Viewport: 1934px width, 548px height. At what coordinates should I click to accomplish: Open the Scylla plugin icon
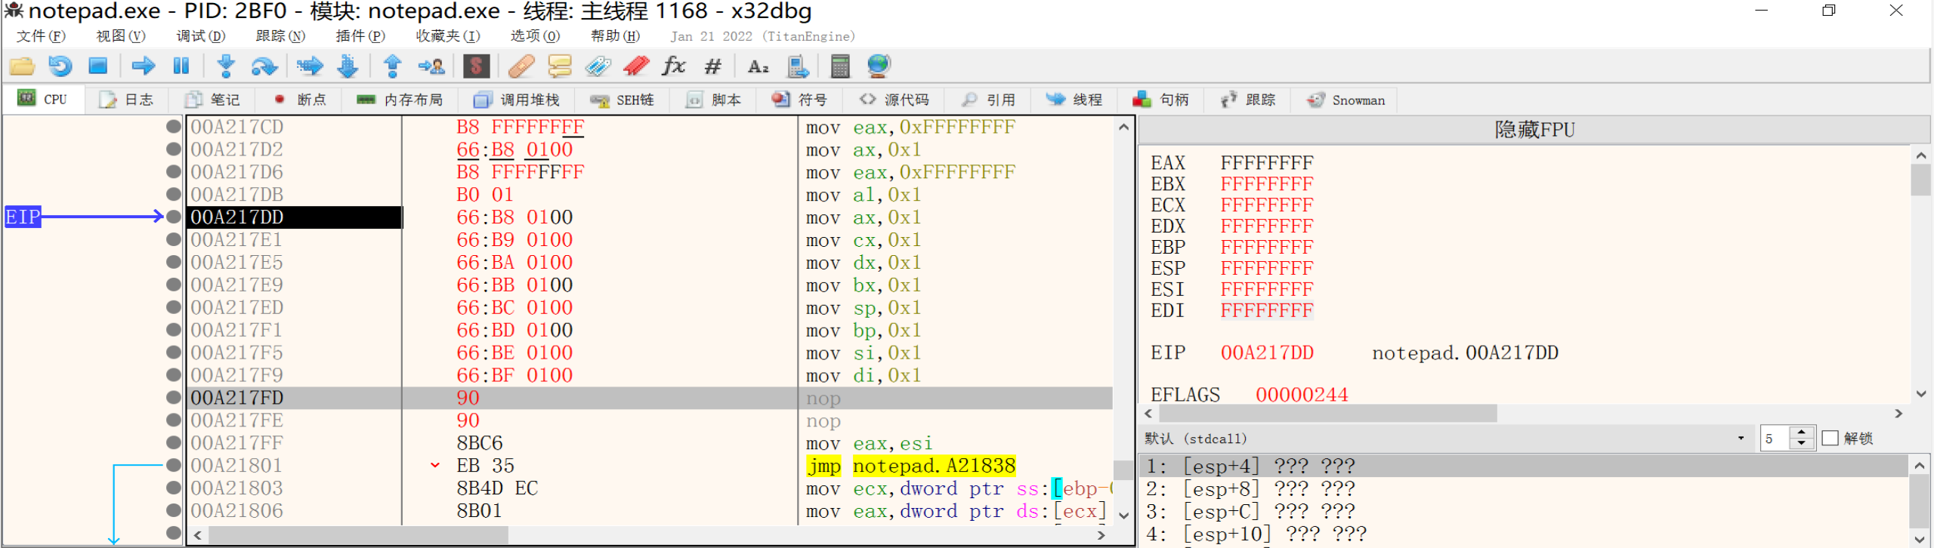click(476, 66)
